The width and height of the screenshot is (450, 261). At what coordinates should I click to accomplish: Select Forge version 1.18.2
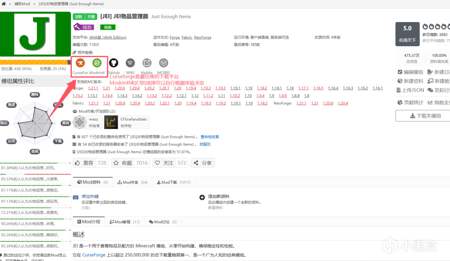pos(262,88)
